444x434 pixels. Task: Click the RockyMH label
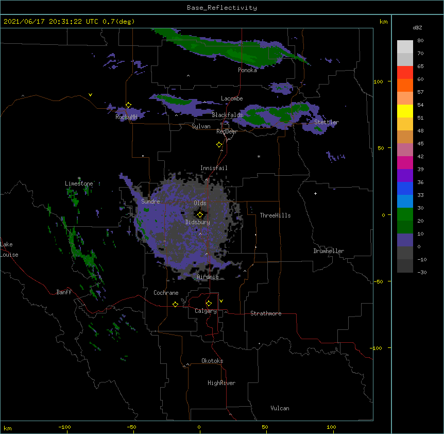coord(126,117)
